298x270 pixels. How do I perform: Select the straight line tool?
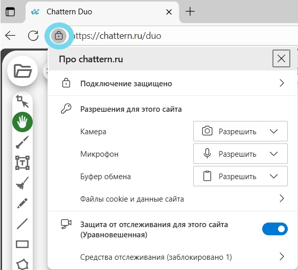point(22,224)
